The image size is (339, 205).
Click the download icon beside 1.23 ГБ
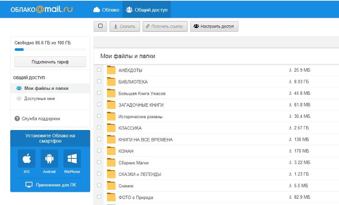pos(290,174)
